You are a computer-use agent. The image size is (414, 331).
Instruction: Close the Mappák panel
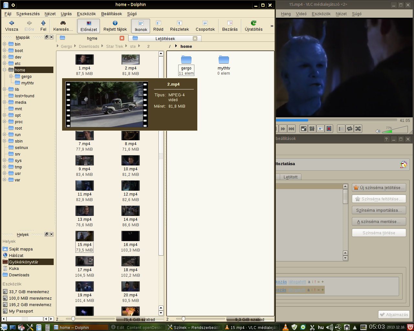51,37
